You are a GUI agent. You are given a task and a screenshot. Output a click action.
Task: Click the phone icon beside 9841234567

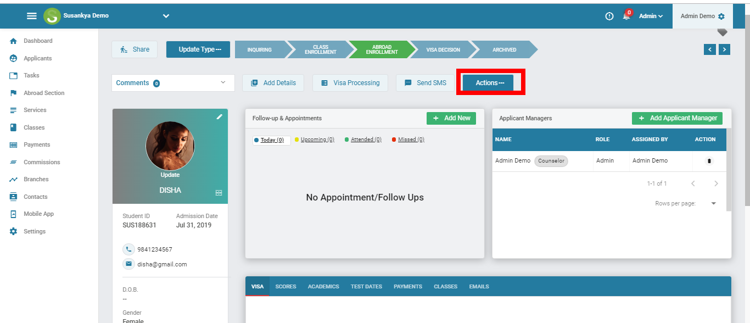click(x=128, y=249)
